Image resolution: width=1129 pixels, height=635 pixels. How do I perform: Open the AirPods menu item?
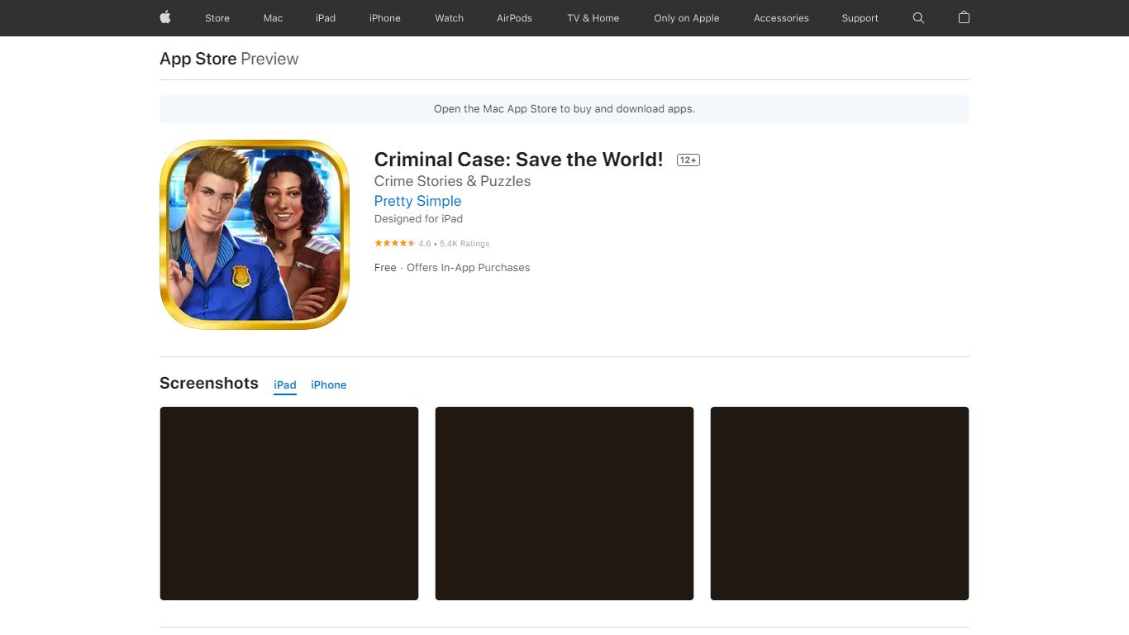click(514, 18)
